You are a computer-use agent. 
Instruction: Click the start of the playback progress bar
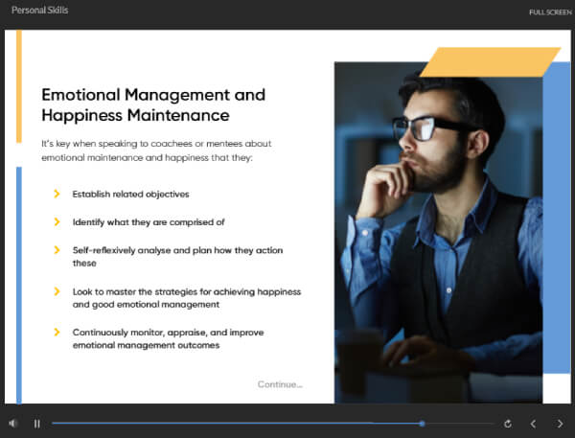pos(56,423)
